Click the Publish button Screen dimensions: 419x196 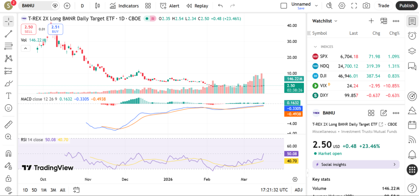point(406,6)
